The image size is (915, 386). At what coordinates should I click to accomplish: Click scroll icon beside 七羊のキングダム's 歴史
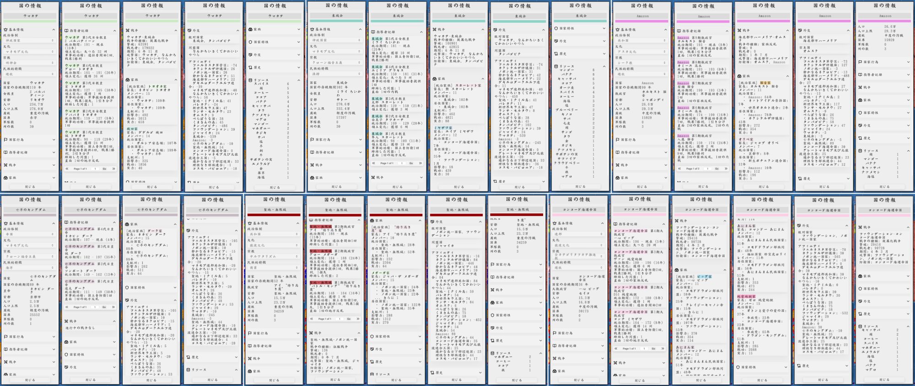click(x=189, y=357)
